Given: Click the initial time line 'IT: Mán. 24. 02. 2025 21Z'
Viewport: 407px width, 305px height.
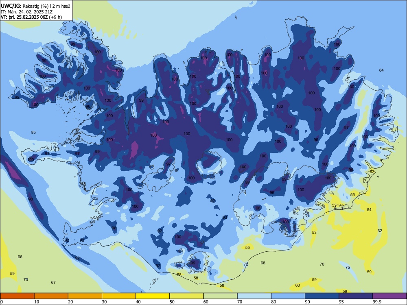Looking at the screenshot, I should tap(27, 12).
